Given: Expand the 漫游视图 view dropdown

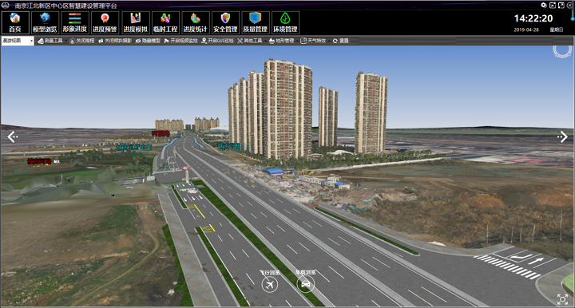Looking at the screenshot, I should click(x=18, y=41).
